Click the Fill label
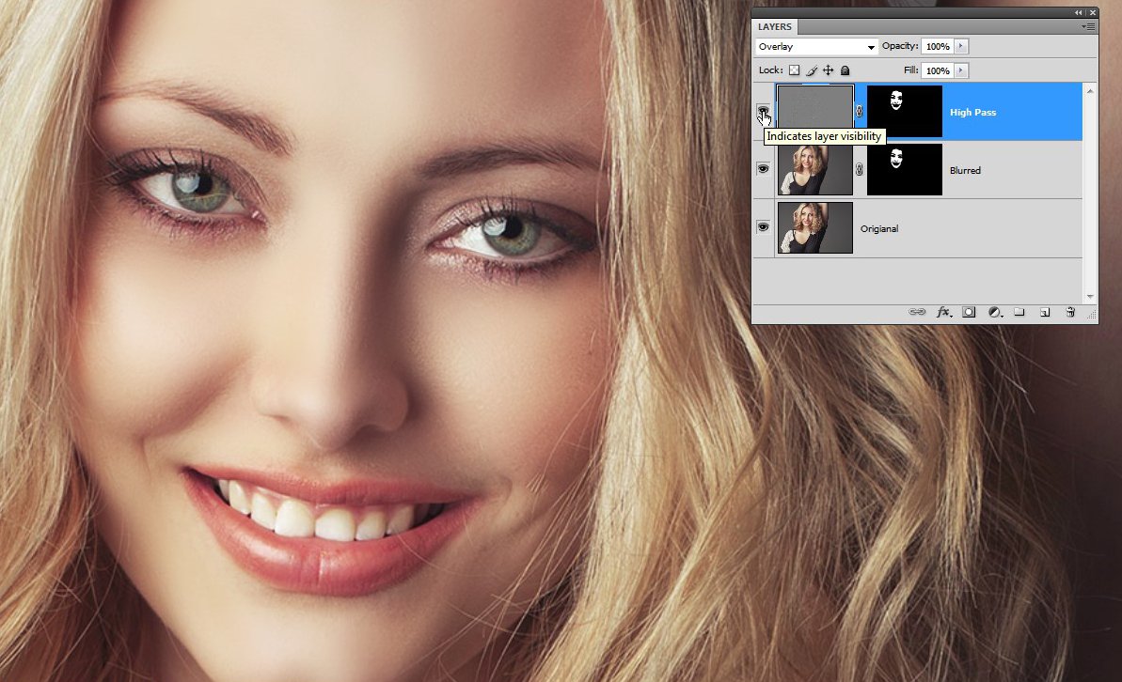The image size is (1122, 682). pos(911,70)
